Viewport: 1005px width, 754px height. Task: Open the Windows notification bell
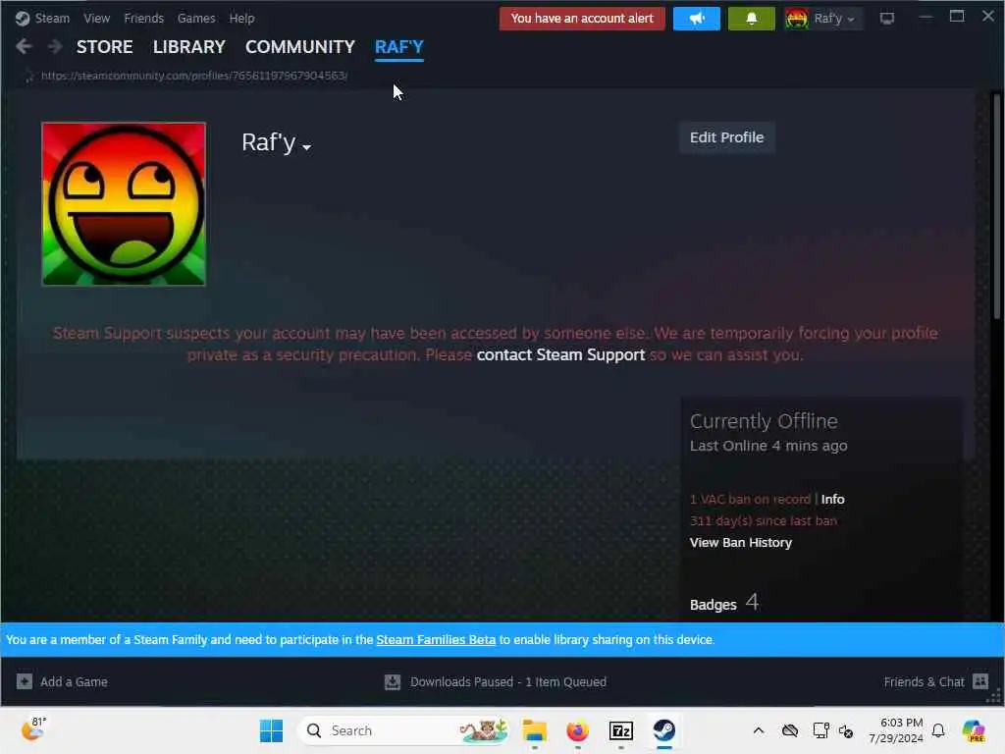coord(938,730)
